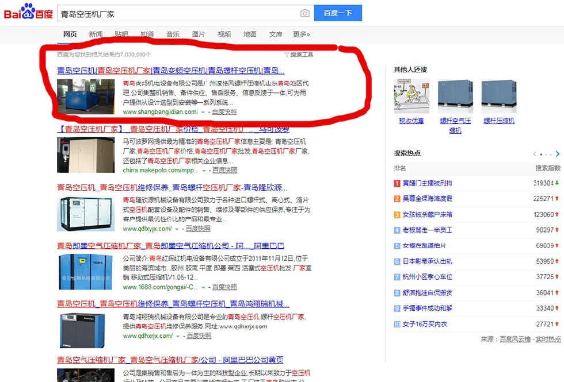Open hot search 吴尊全裸海滩度假
This screenshot has width=564, height=382.
click(x=427, y=199)
